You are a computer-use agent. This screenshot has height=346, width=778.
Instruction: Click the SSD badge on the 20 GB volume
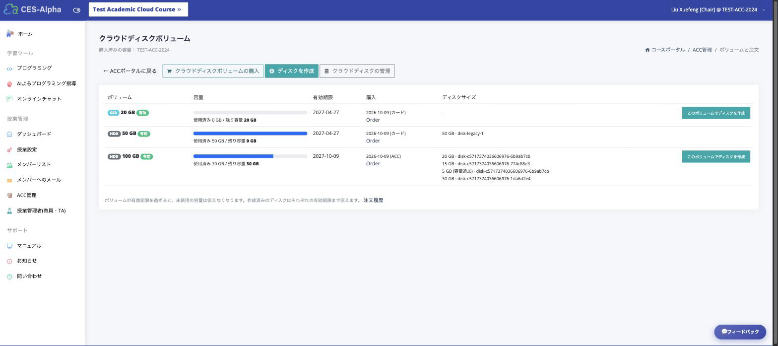(114, 113)
